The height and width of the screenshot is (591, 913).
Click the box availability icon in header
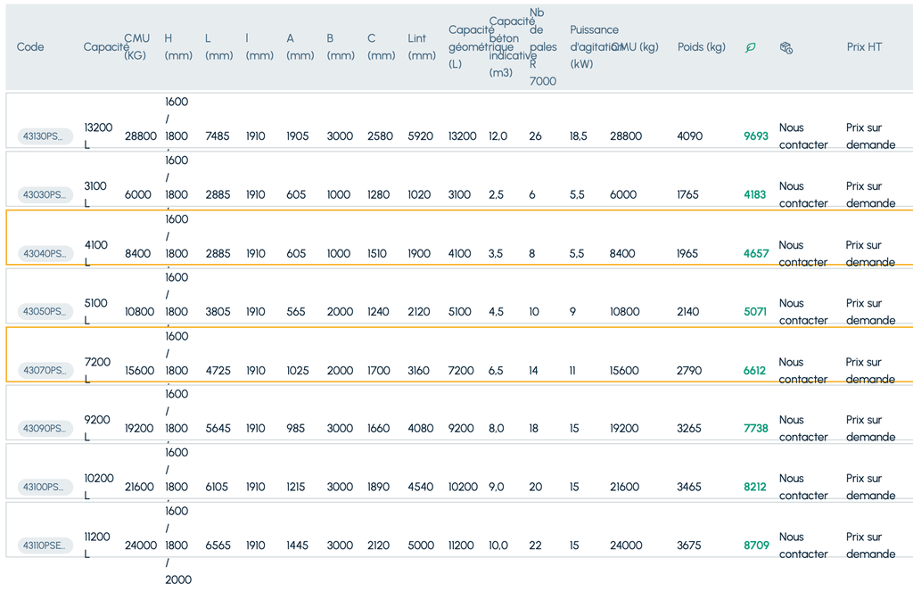(x=786, y=47)
